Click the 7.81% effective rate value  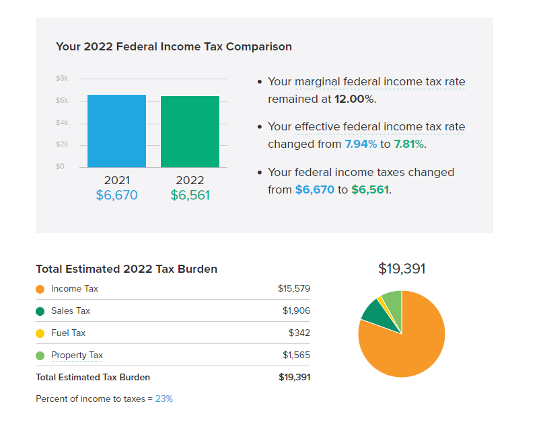click(x=408, y=144)
